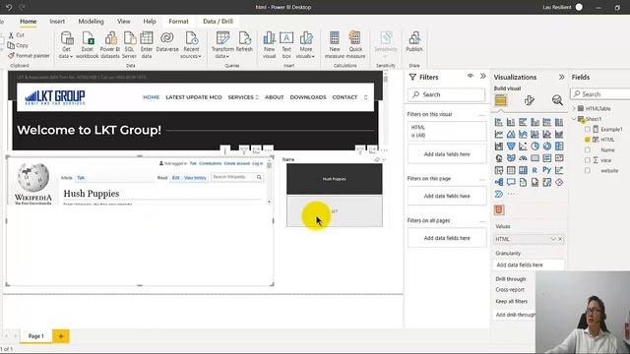Select the Page 1 report tab
Screen dimensions: 630x354
pyautogui.click(x=35, y=336)
